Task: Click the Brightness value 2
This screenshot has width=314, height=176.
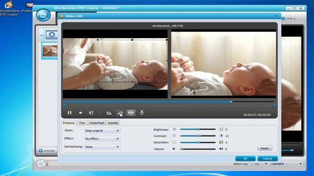Action: (226, 129)
